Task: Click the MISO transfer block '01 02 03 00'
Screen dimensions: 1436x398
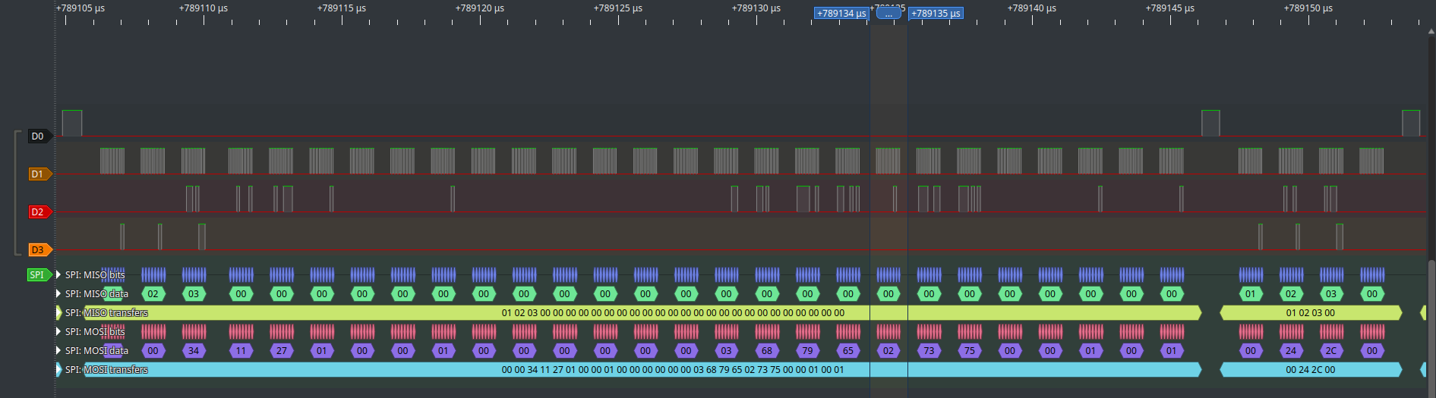Action: pyautogui.click(x=1310, y=313)
